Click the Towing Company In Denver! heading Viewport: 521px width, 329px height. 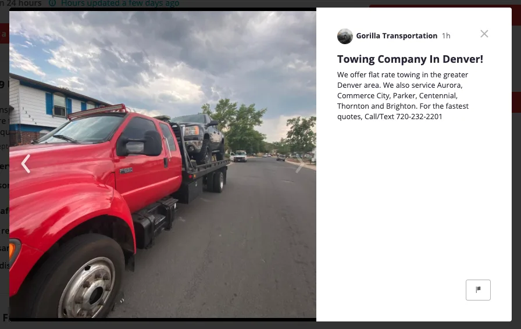tap(410, 59)
